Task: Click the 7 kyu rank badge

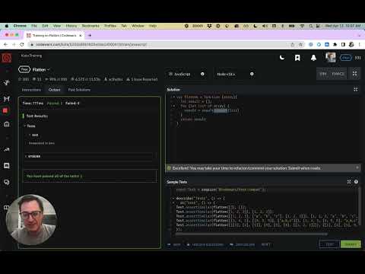Action: pos(24,69)
